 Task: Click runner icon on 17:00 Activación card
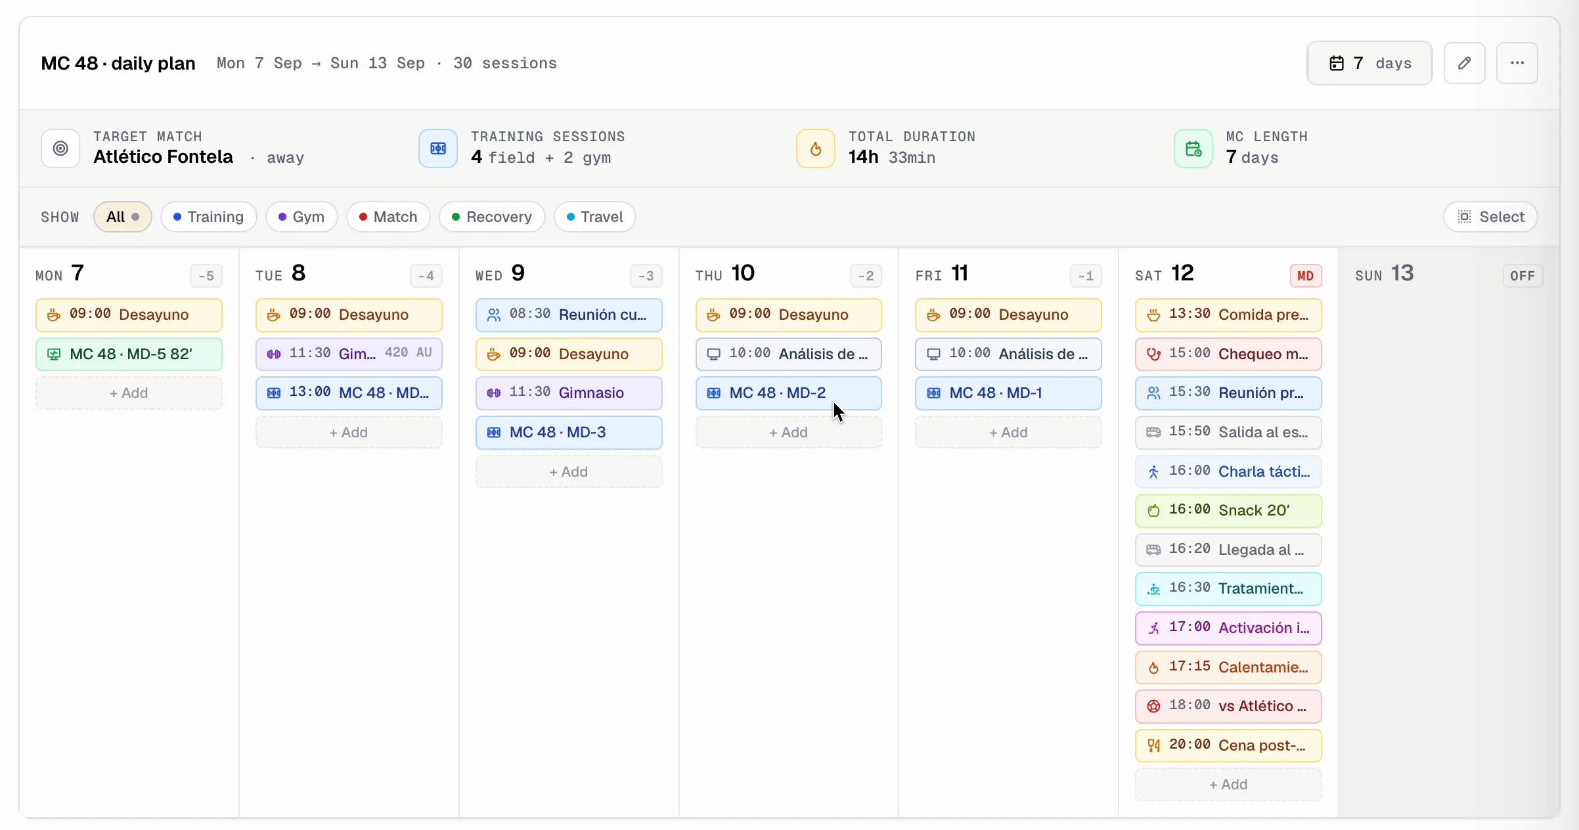click(x=1153, y=628)
